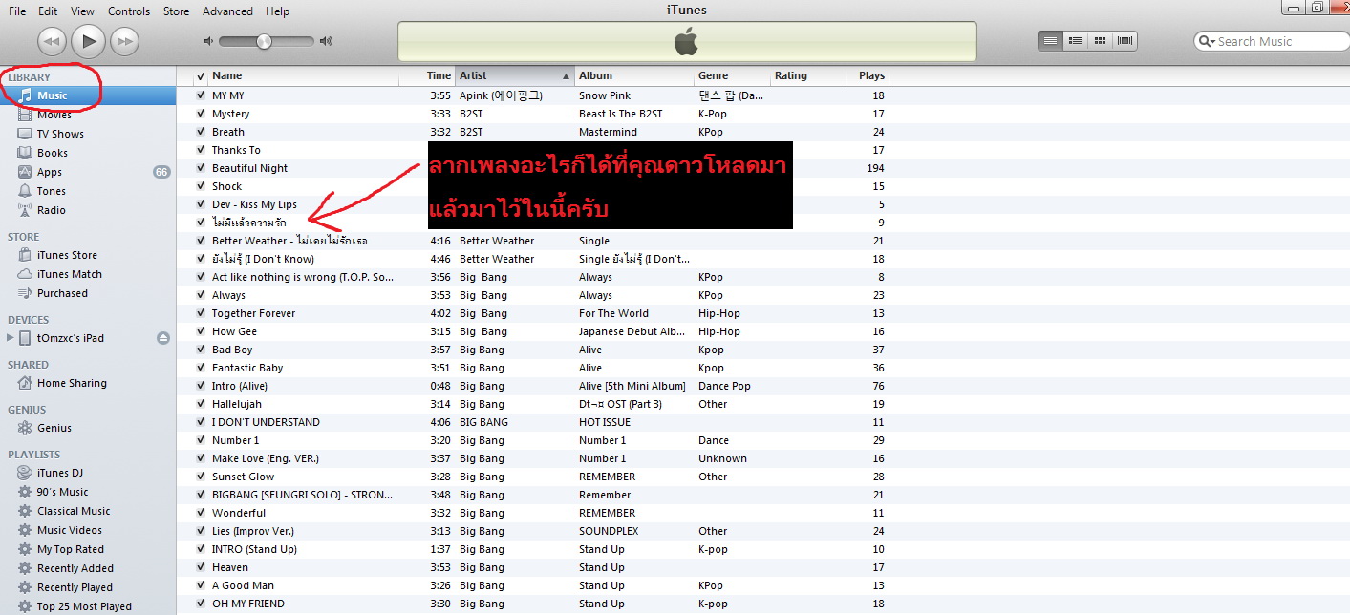
Task: Open the File menu
Action: tap(17, 11)
